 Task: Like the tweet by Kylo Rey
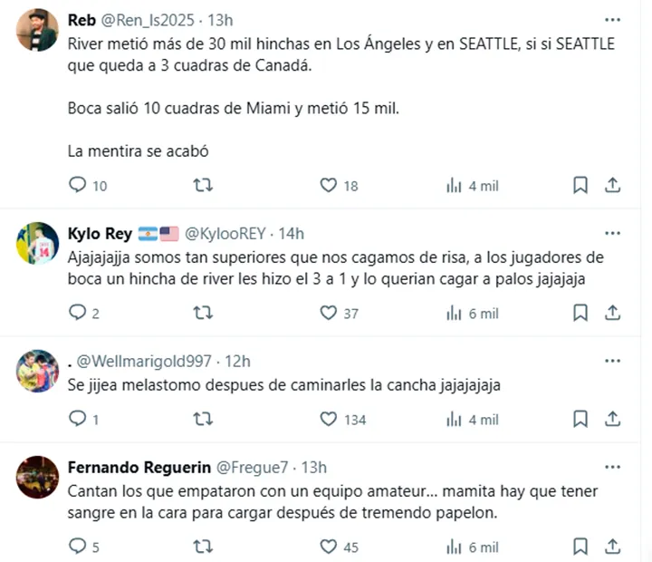click(x=329, y=313)
